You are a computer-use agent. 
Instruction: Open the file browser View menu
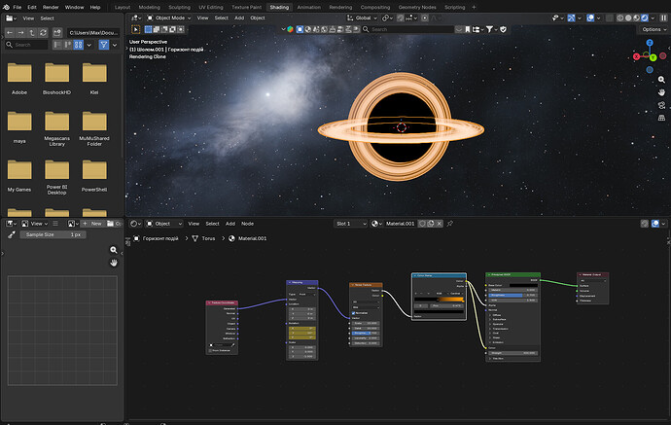coord(28,18)
